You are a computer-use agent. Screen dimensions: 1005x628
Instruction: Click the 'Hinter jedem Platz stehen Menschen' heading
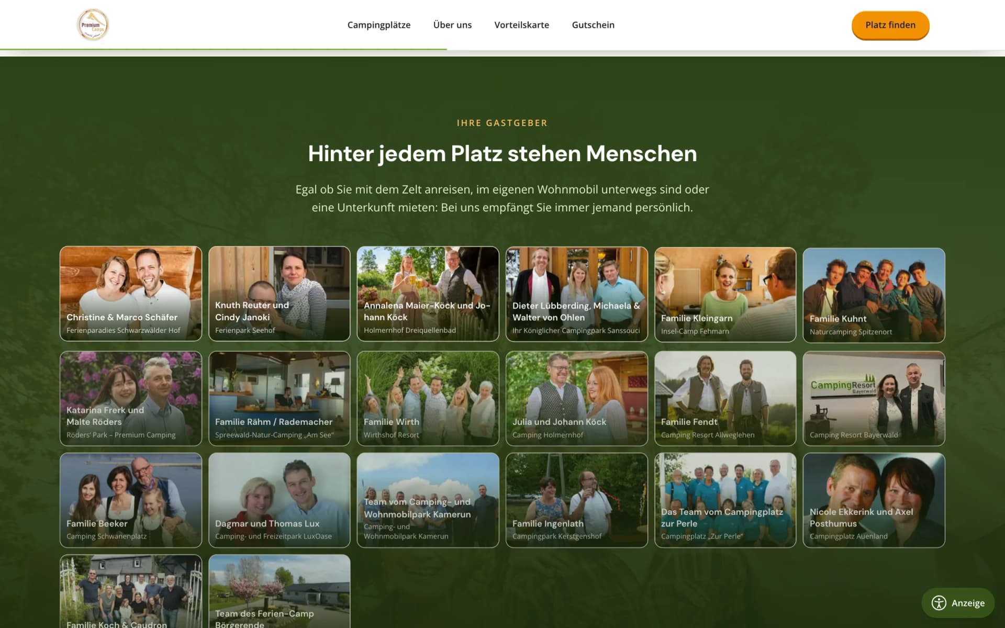(502, 154)
